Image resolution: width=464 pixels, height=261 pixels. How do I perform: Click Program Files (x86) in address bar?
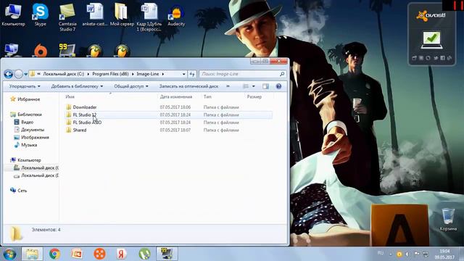110,74
